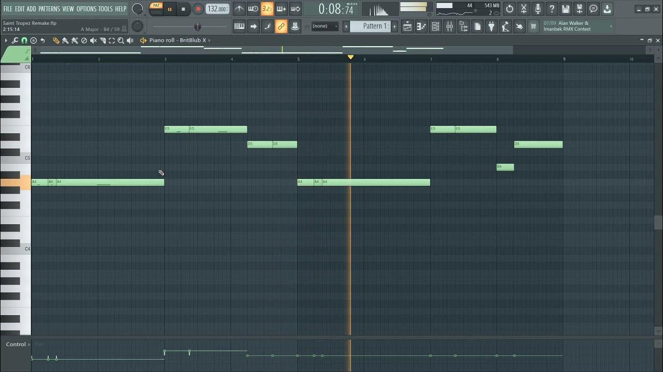Select the Draw pencil tool
The height and width of the screenshot is (372, 663).
coord(56,40)
